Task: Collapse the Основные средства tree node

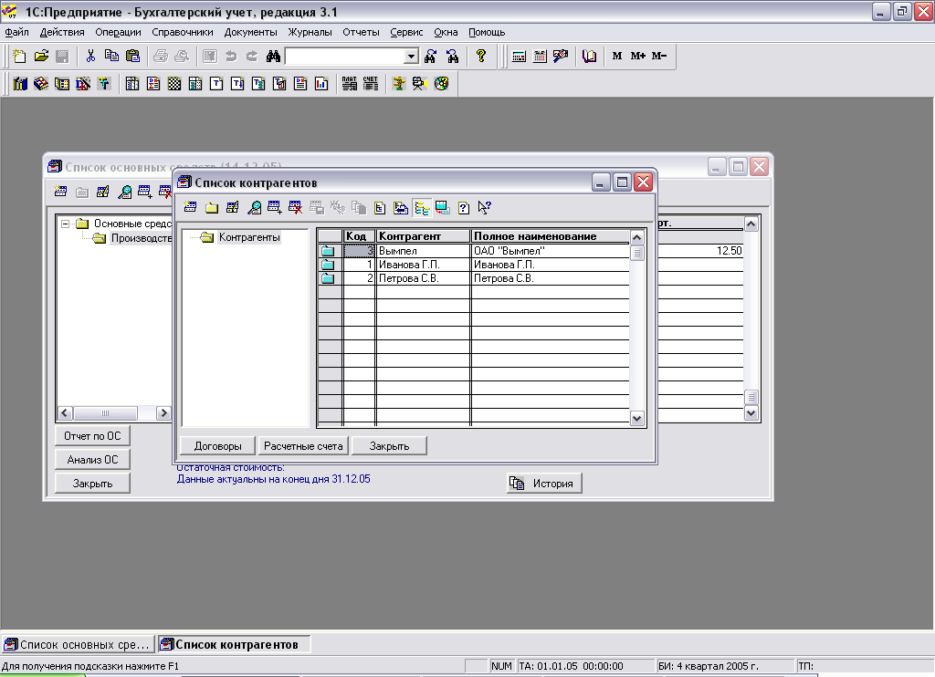Action: pos(65,224)
